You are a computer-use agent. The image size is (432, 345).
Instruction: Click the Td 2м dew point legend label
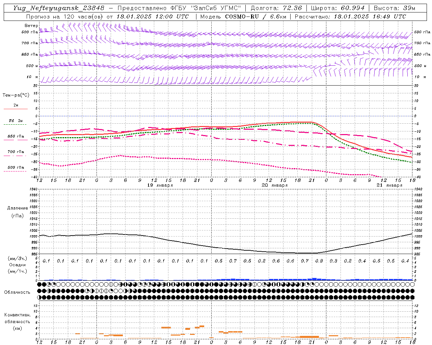point(16,121)
